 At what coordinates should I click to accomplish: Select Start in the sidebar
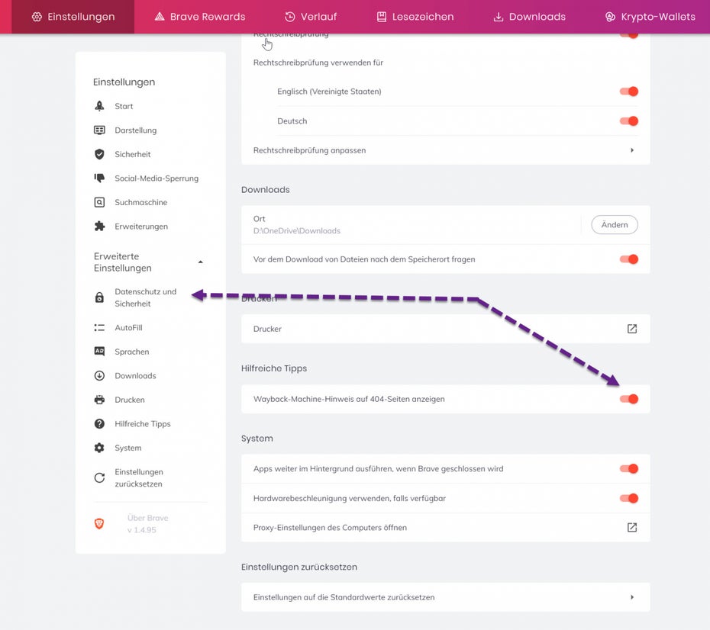click(x=124, y=106)
